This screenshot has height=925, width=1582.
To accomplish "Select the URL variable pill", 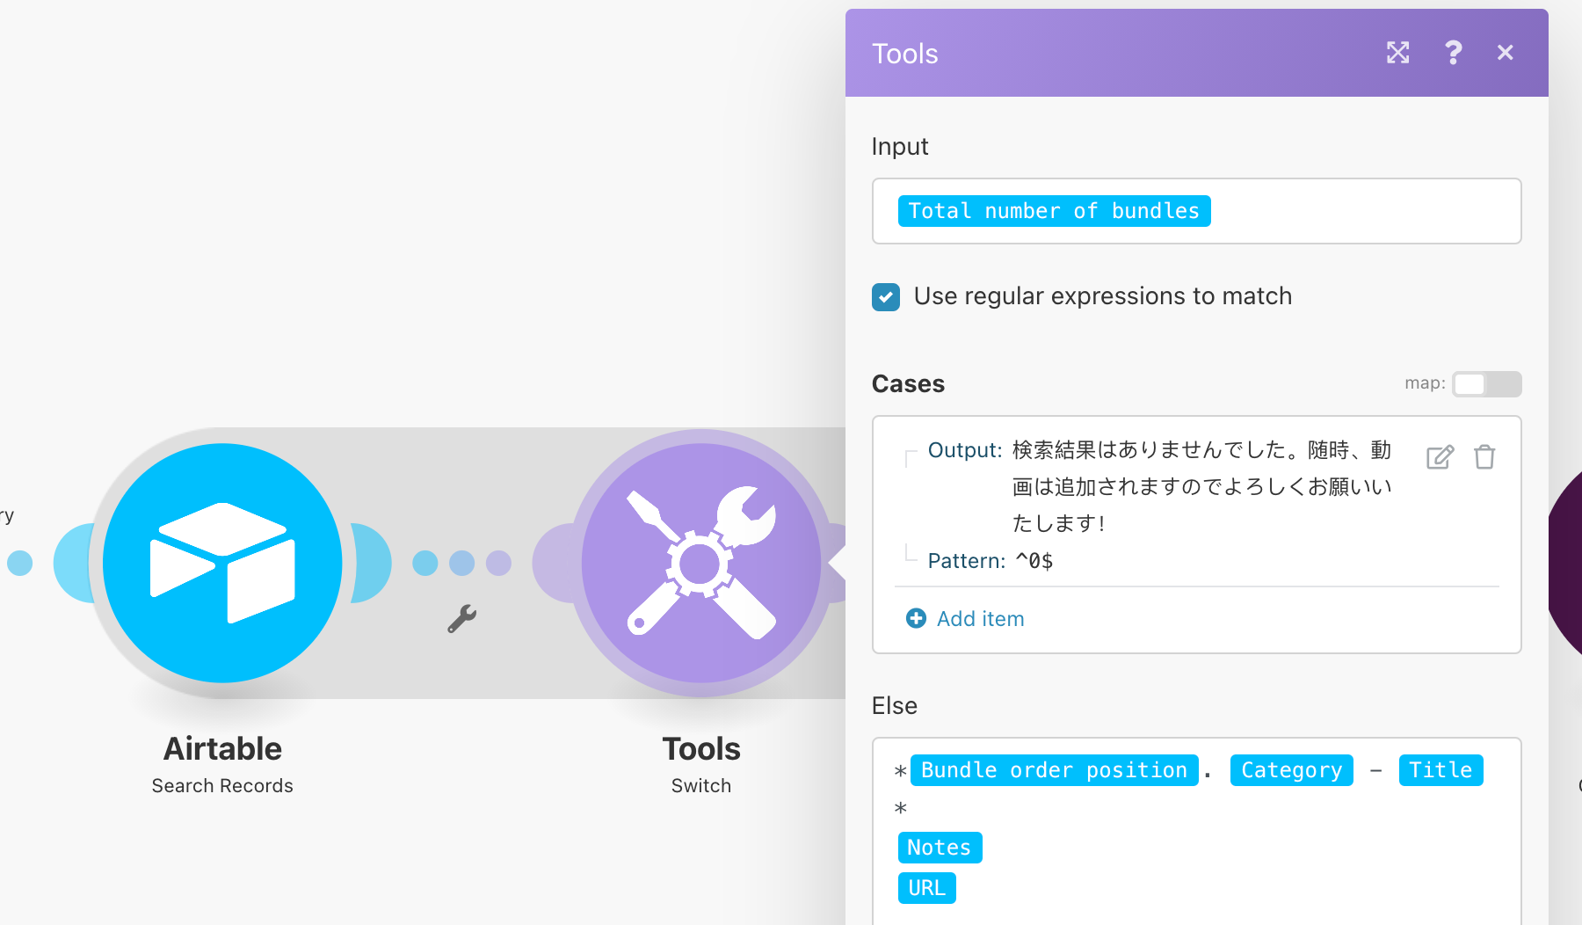I will point(926,888).
